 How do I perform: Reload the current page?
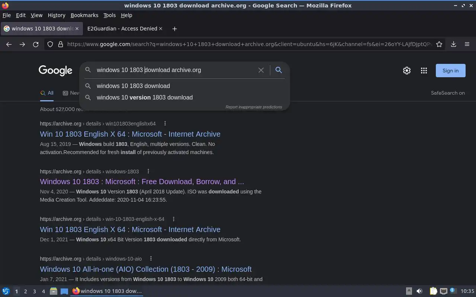[x=36, y=44]
